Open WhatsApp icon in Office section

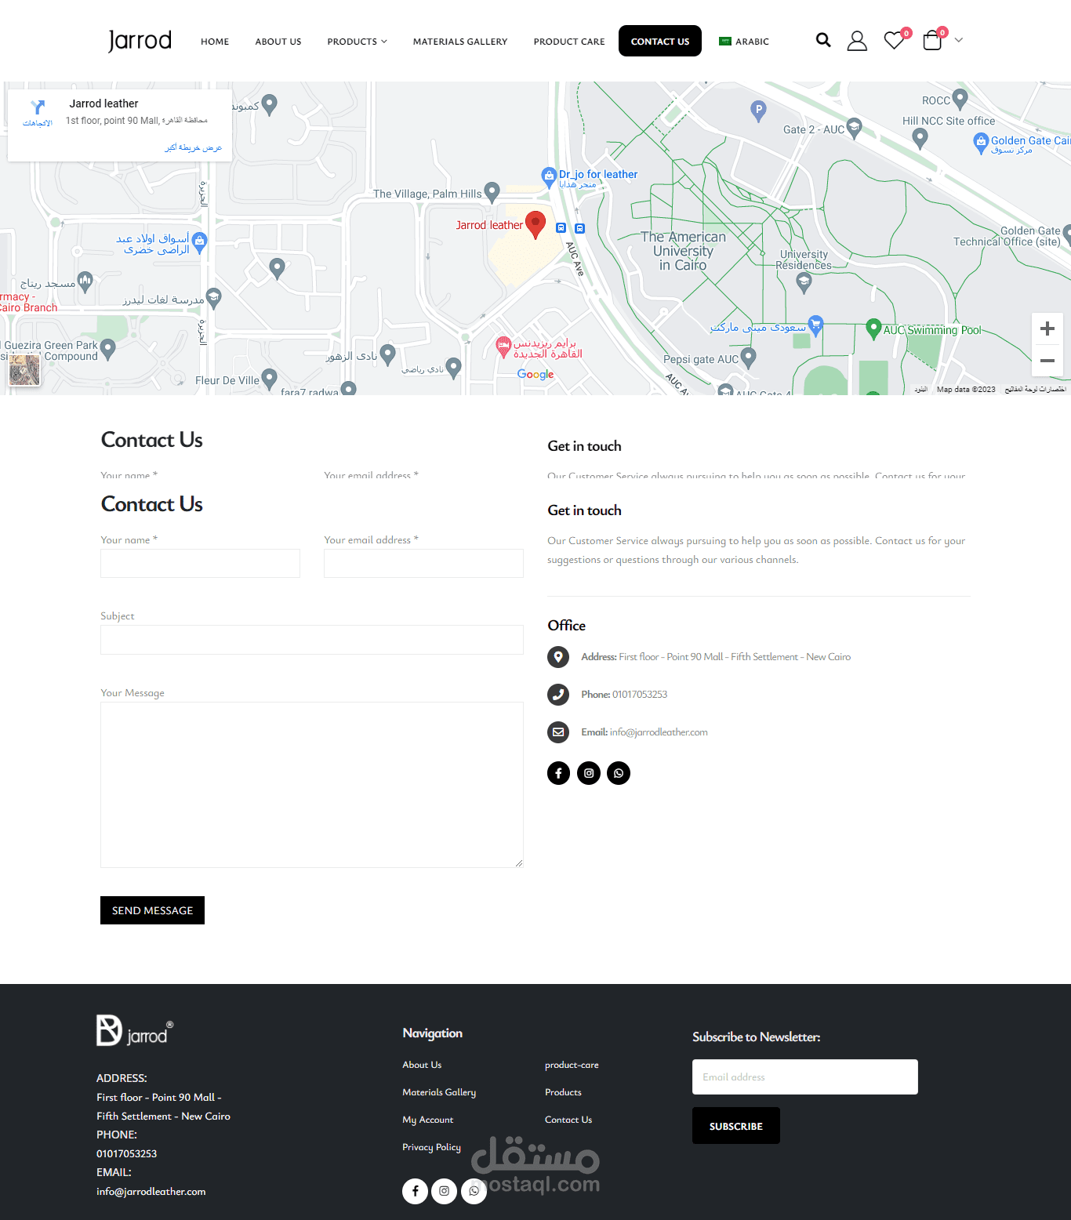click(x=619, y=773)
